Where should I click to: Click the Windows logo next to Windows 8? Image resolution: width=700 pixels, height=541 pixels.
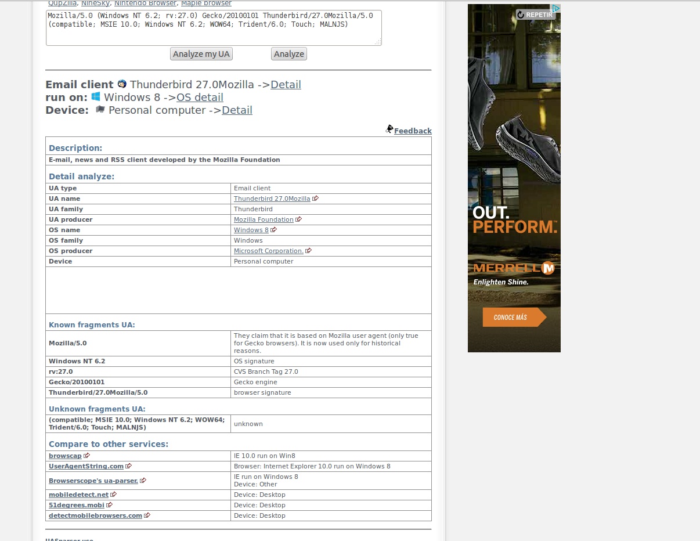(96, 97)
